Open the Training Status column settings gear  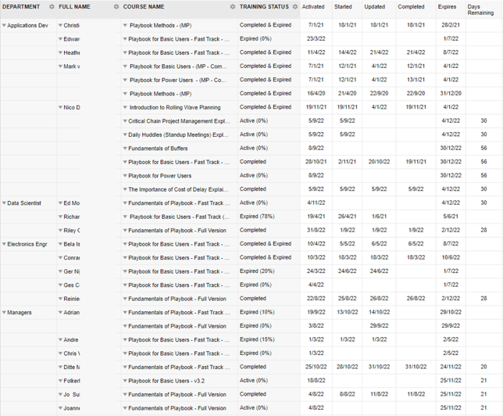pyautogui.click(x=294, y=7)
